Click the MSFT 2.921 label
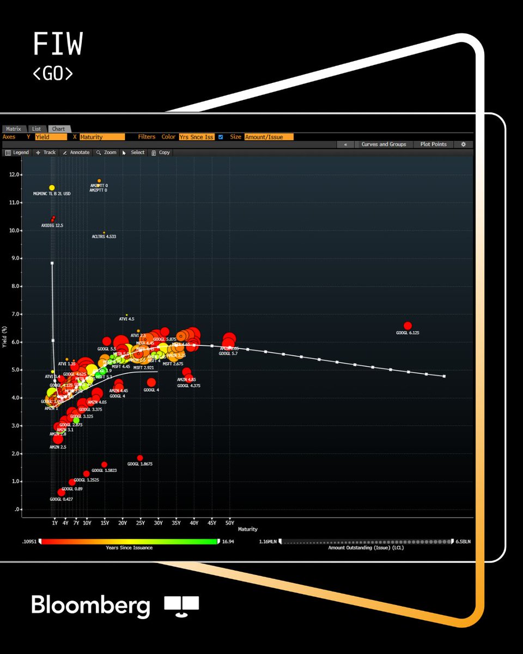Screen dimensions: 523x654 144,368
